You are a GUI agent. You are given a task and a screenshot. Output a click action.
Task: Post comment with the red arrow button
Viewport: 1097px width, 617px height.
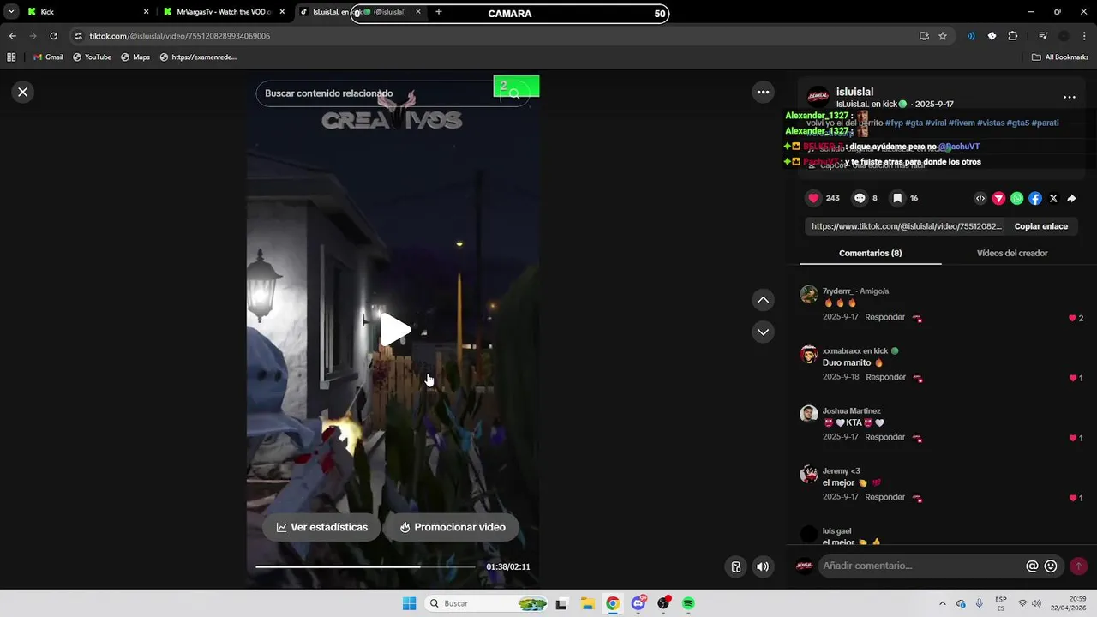click(1078, 566)
